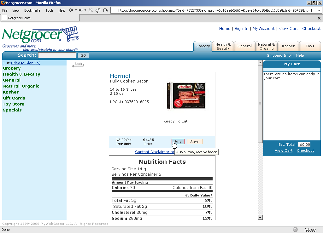The image size is (323, 233).
Task: Click View Cart in the top navigation
Action: coord(288,29)
